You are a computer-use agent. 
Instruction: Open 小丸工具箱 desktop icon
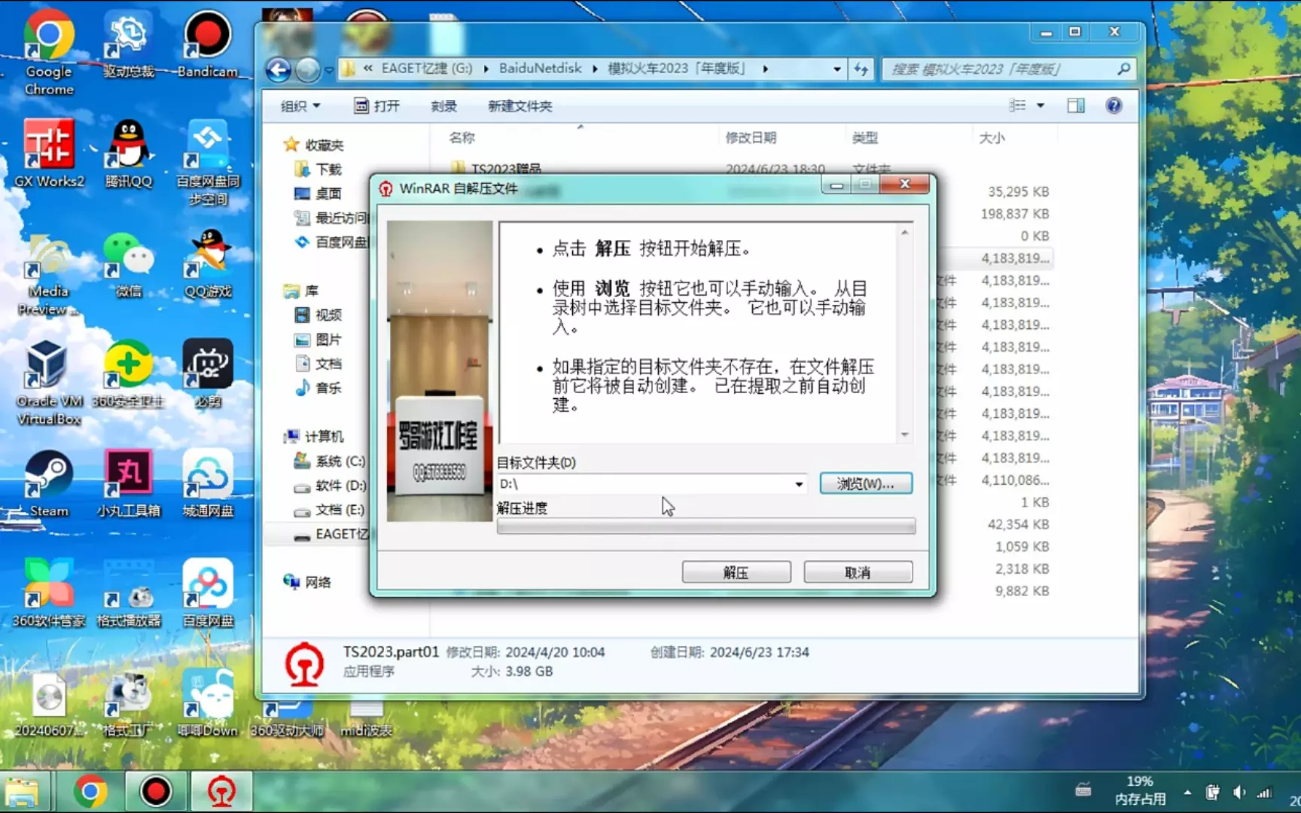(x=129, y=483)
